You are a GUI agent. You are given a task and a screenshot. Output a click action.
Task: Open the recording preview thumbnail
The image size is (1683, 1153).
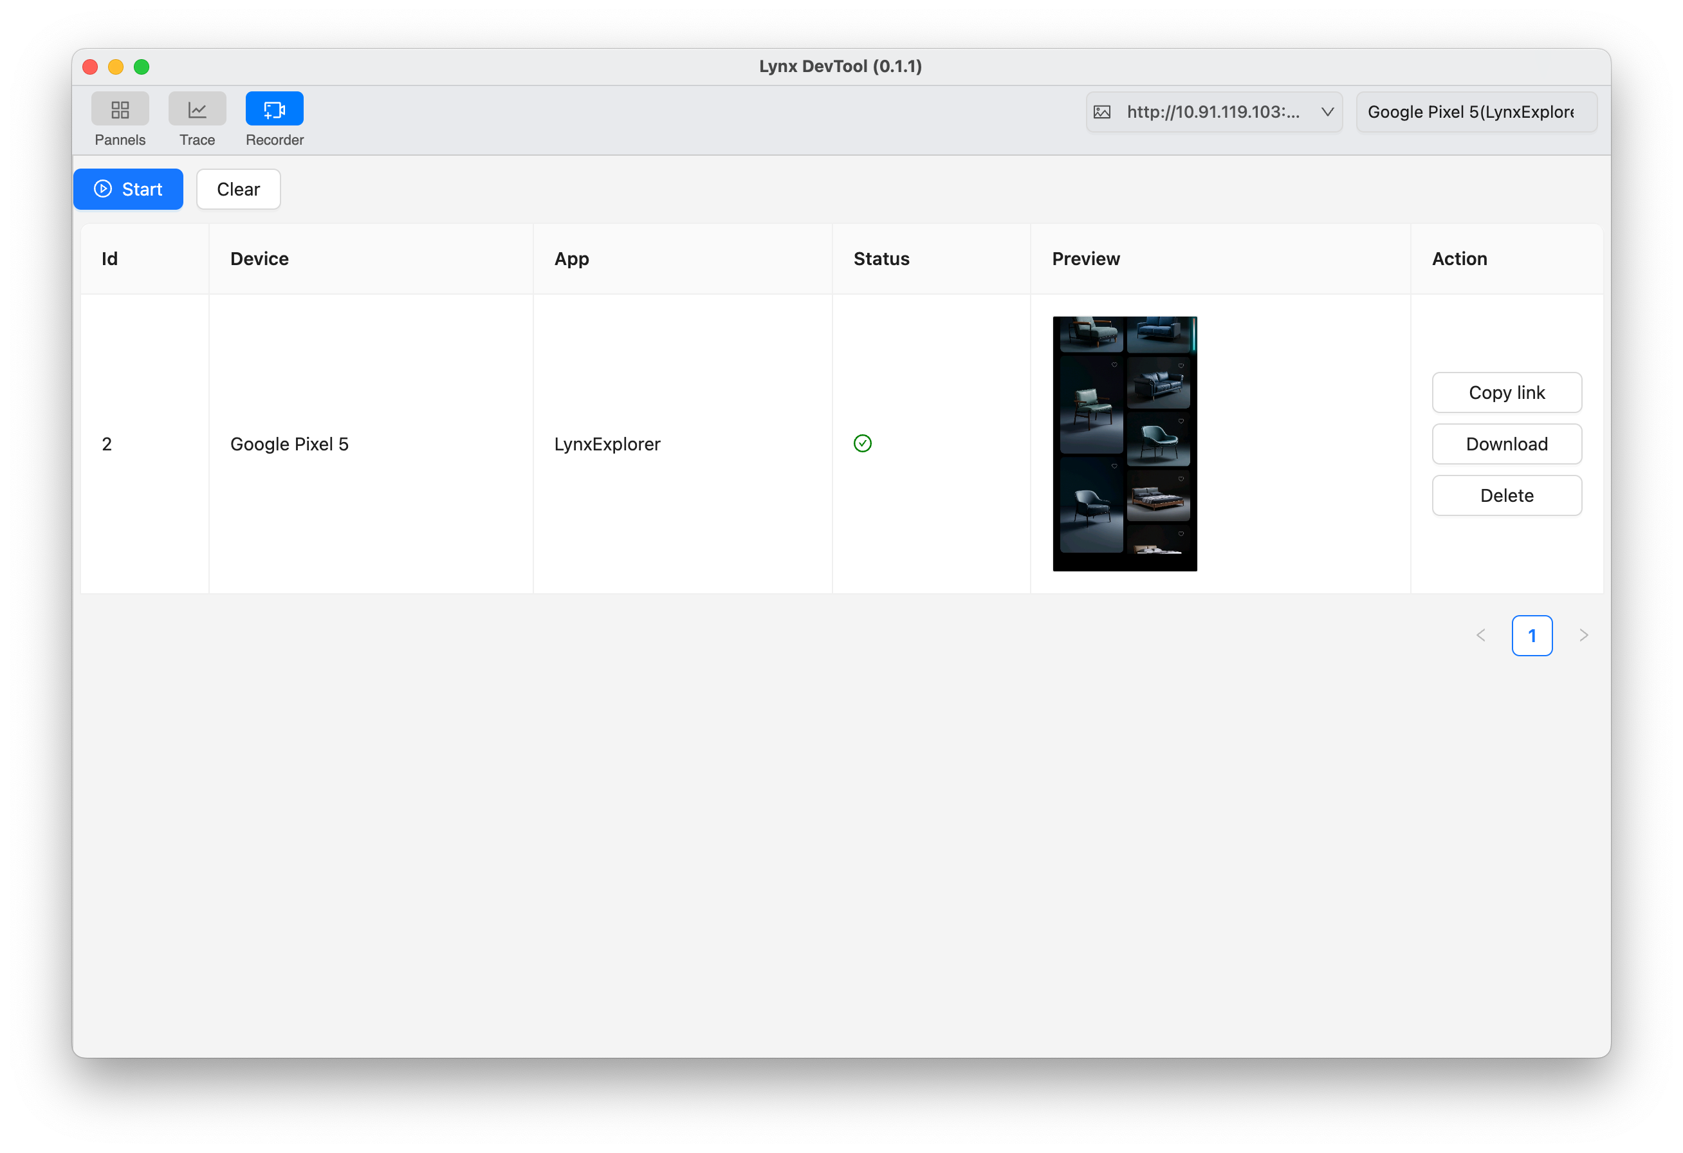click(1125, 444)
